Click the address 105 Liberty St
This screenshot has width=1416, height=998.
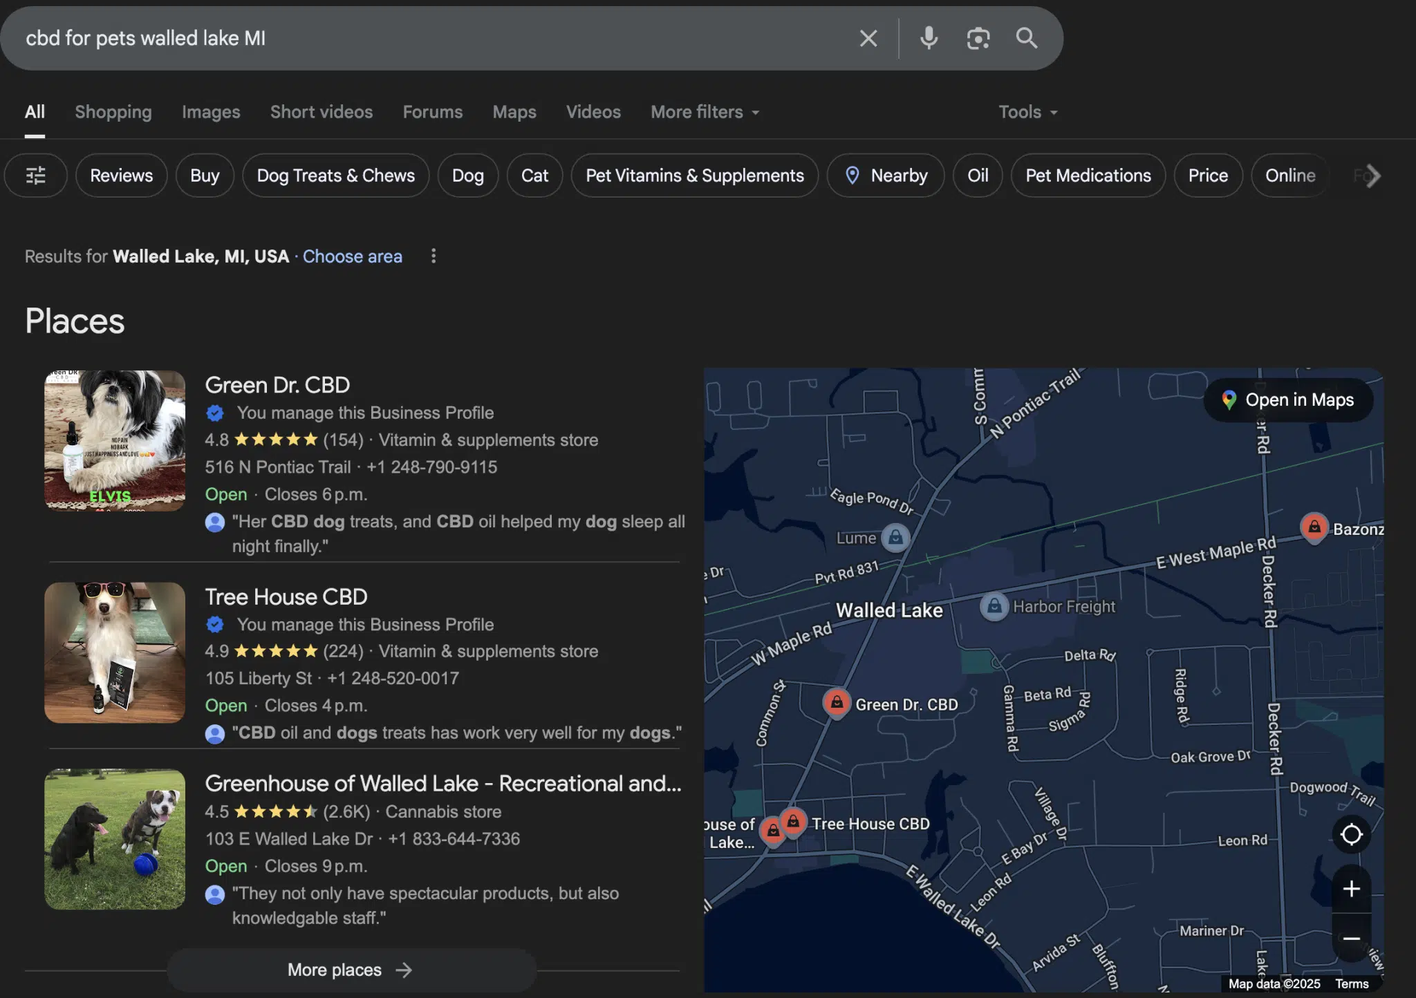point(258,679)
